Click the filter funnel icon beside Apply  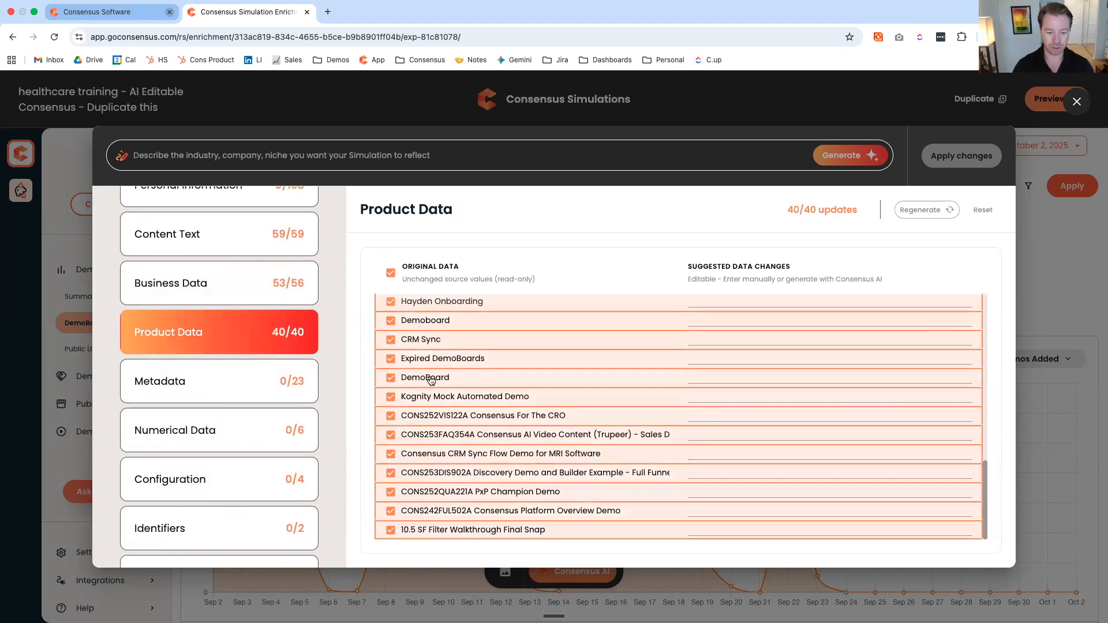pyautogui.click(x=1030, y=185)
